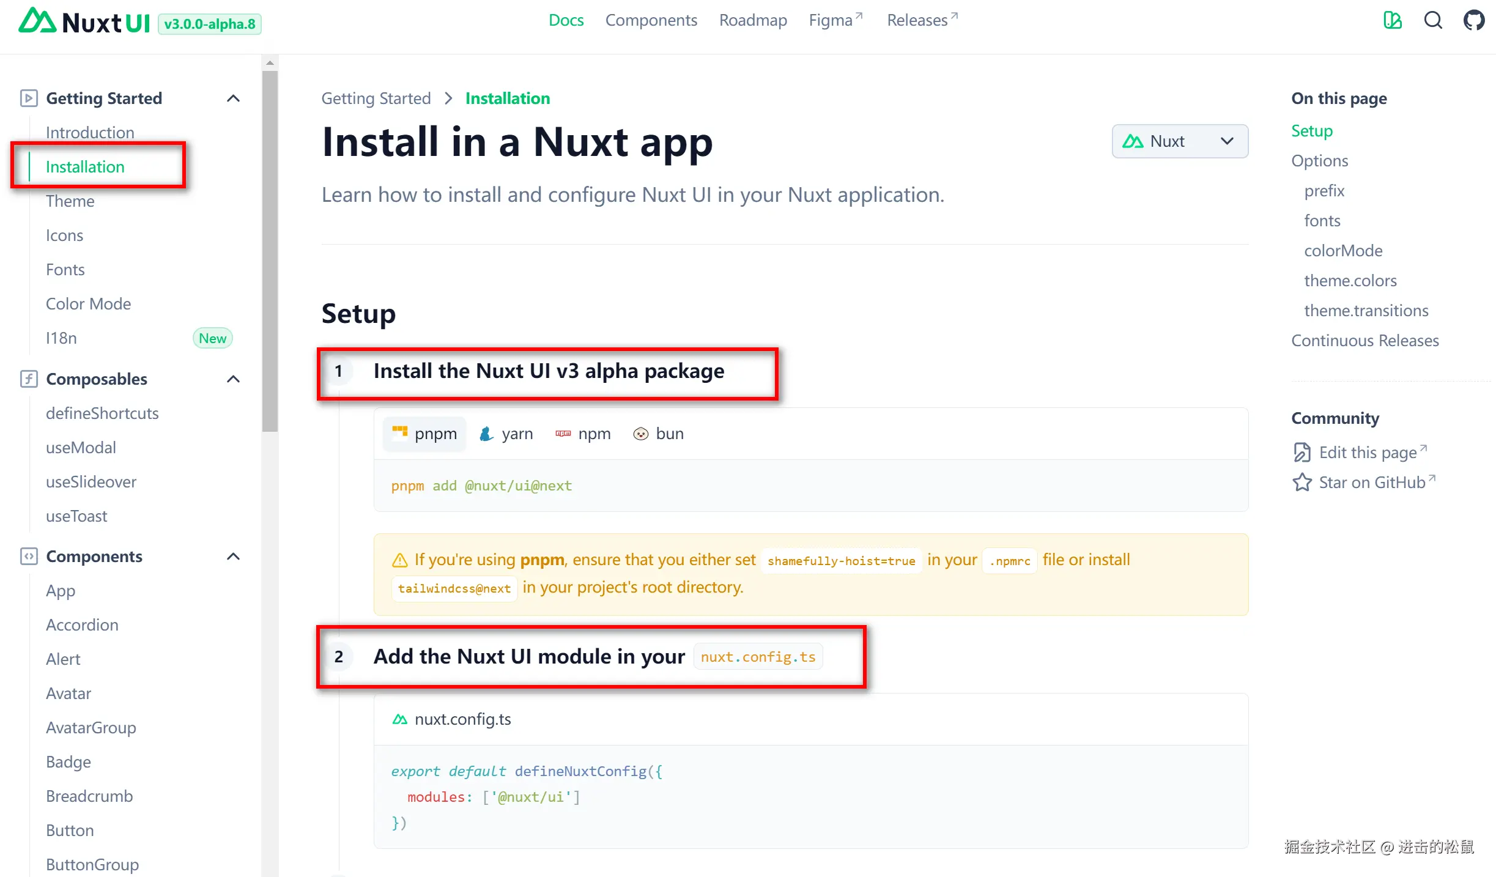Open Components in top navigation

651,20
